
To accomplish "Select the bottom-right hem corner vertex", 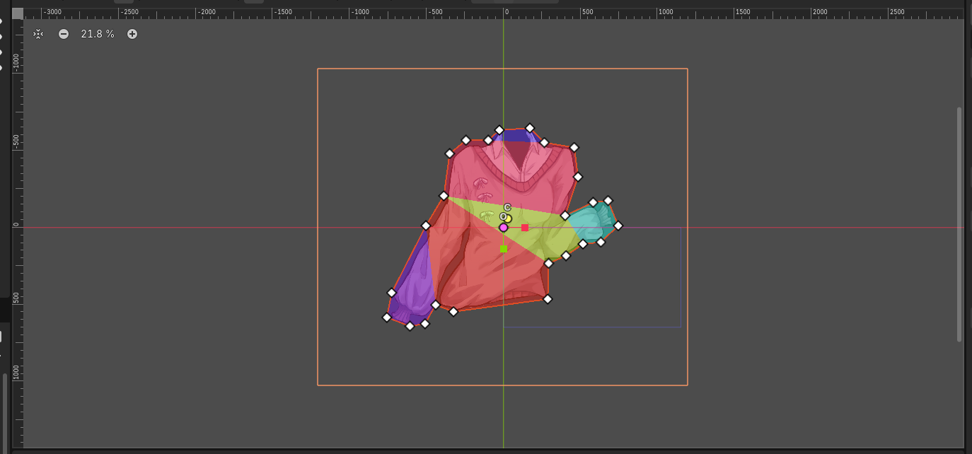I will (548, 299).
